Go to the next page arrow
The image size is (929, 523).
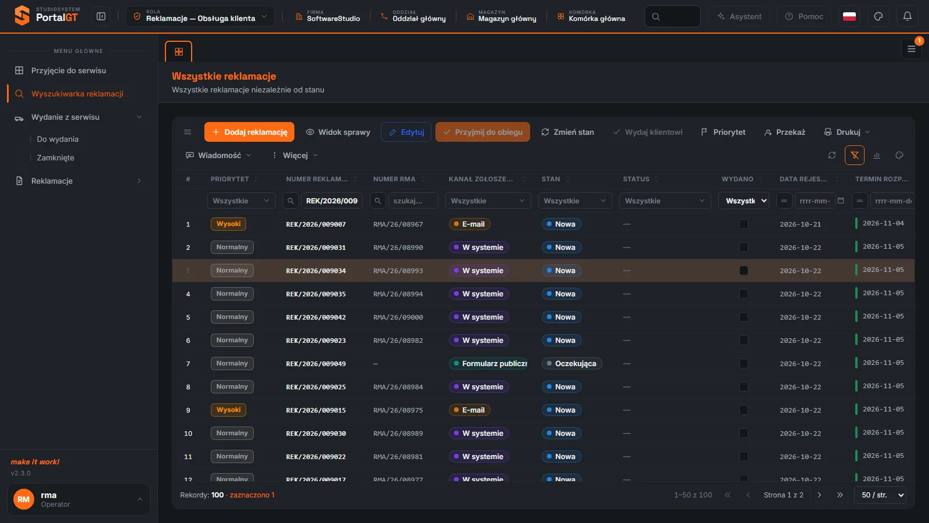(819, 495)
